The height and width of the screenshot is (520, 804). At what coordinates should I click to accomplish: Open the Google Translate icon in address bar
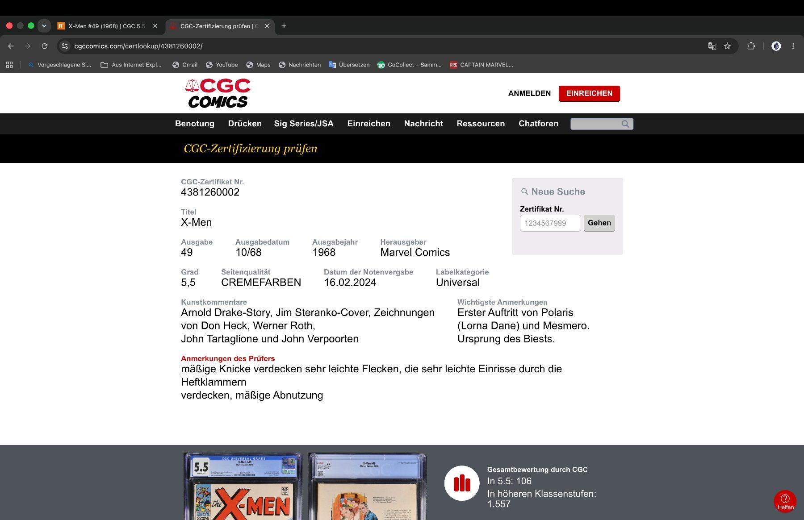[712, 46]
